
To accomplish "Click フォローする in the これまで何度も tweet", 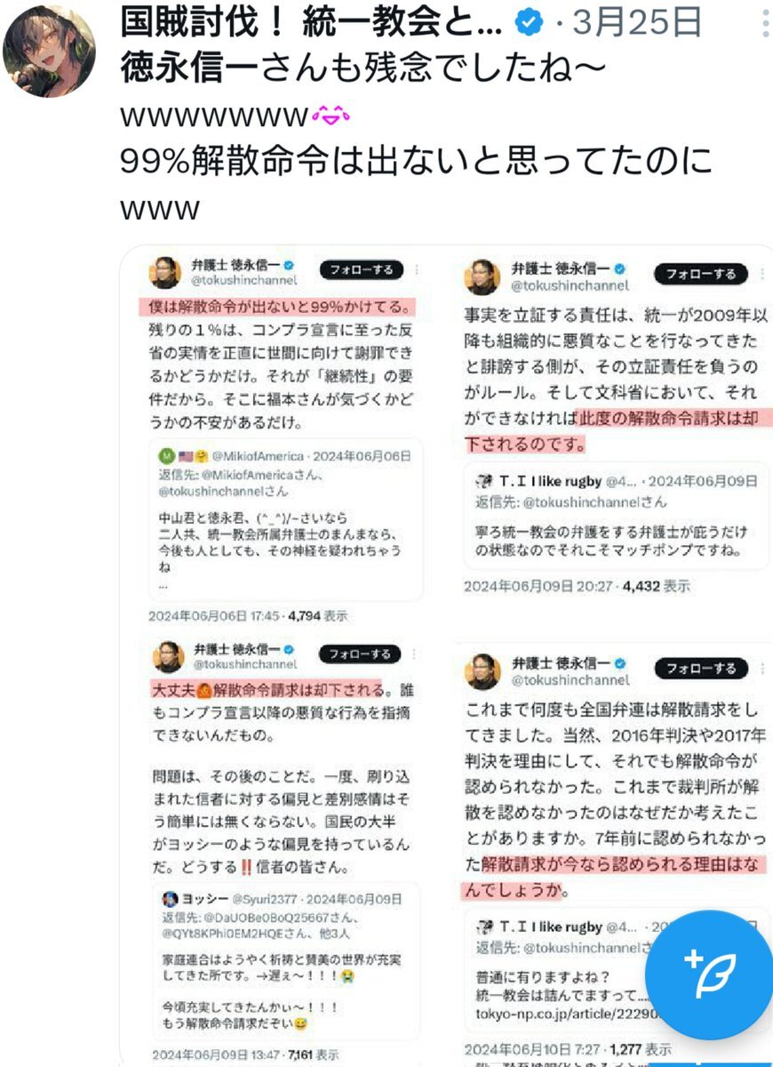I will coord(701,669).
